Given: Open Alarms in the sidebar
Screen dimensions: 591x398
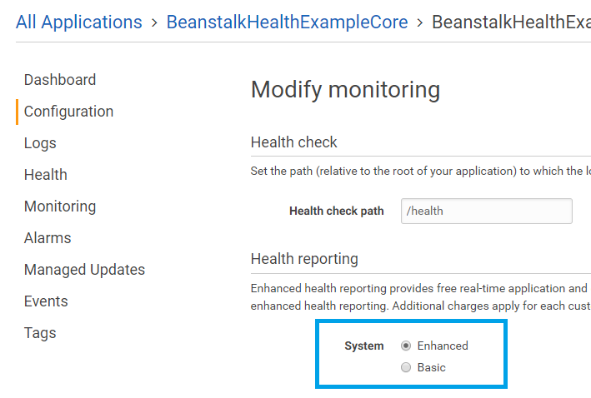Looking at the screenshot, I should pos(48,238).
